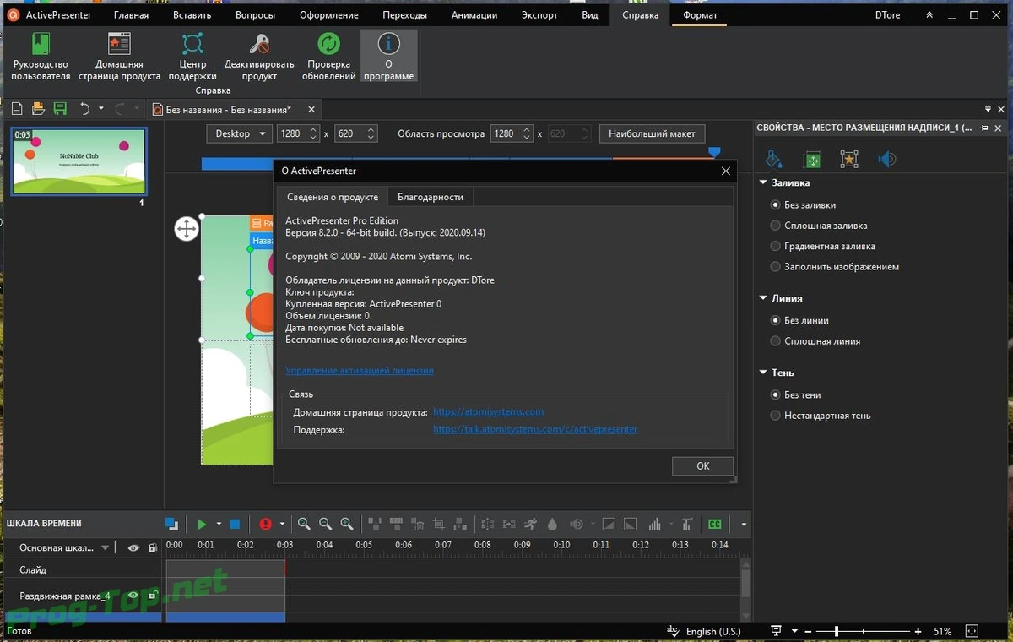
Task: Click the spell check abc icon
Action: tap(673, 631)
